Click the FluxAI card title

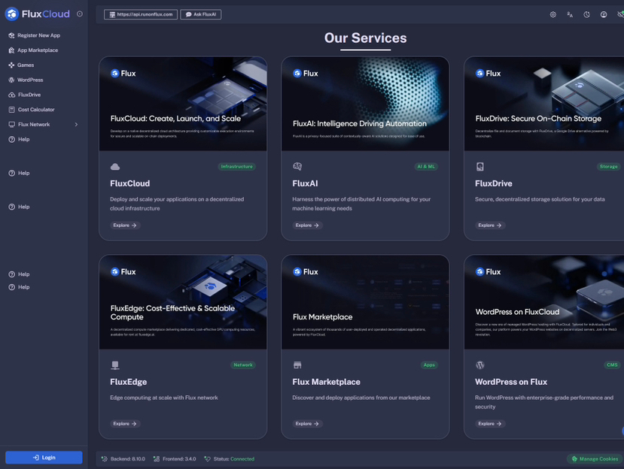[306, 183]
